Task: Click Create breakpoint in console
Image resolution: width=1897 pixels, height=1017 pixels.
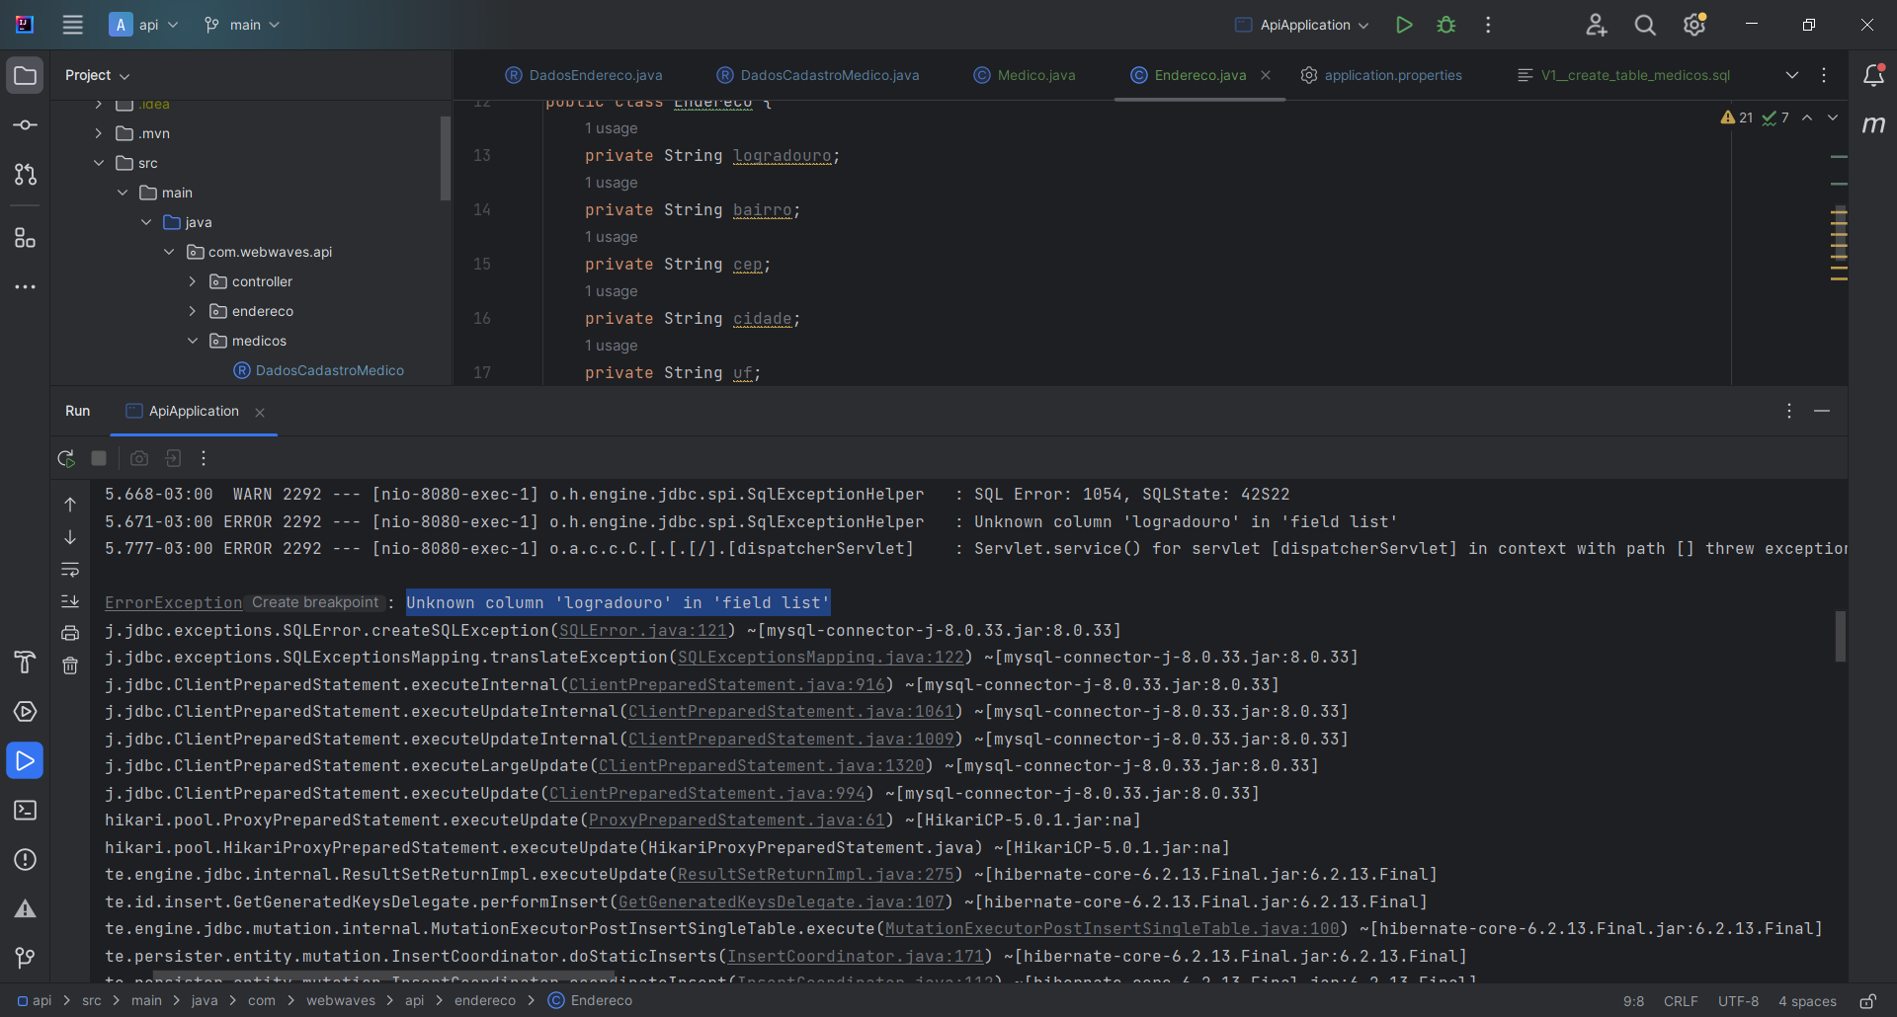Action: point(315,602)
